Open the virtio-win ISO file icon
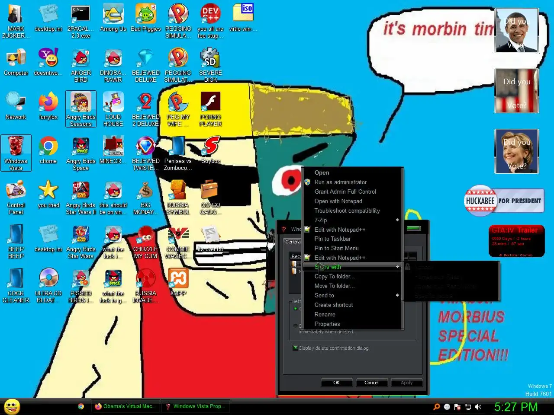The height and width of the screenshot is (415, 554). [x=243, y=18]
